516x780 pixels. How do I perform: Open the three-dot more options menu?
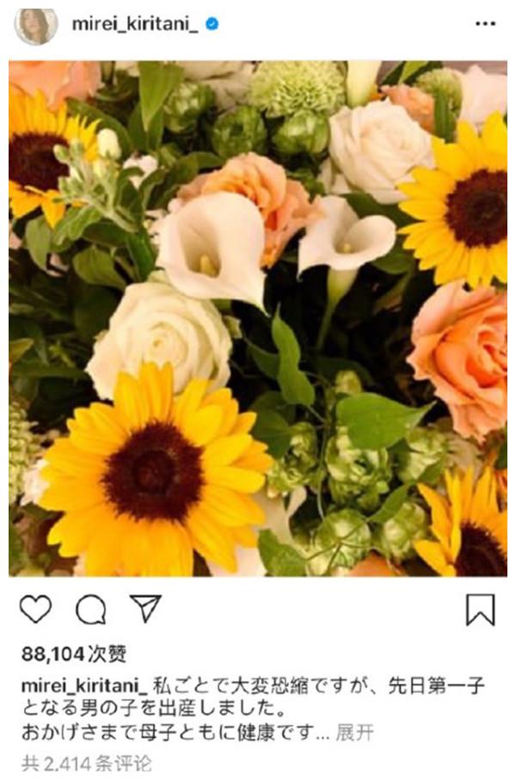click(484, 25)
